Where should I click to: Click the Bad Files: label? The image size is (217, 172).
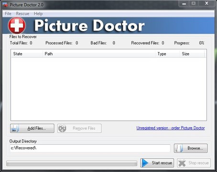click(98, 43)
